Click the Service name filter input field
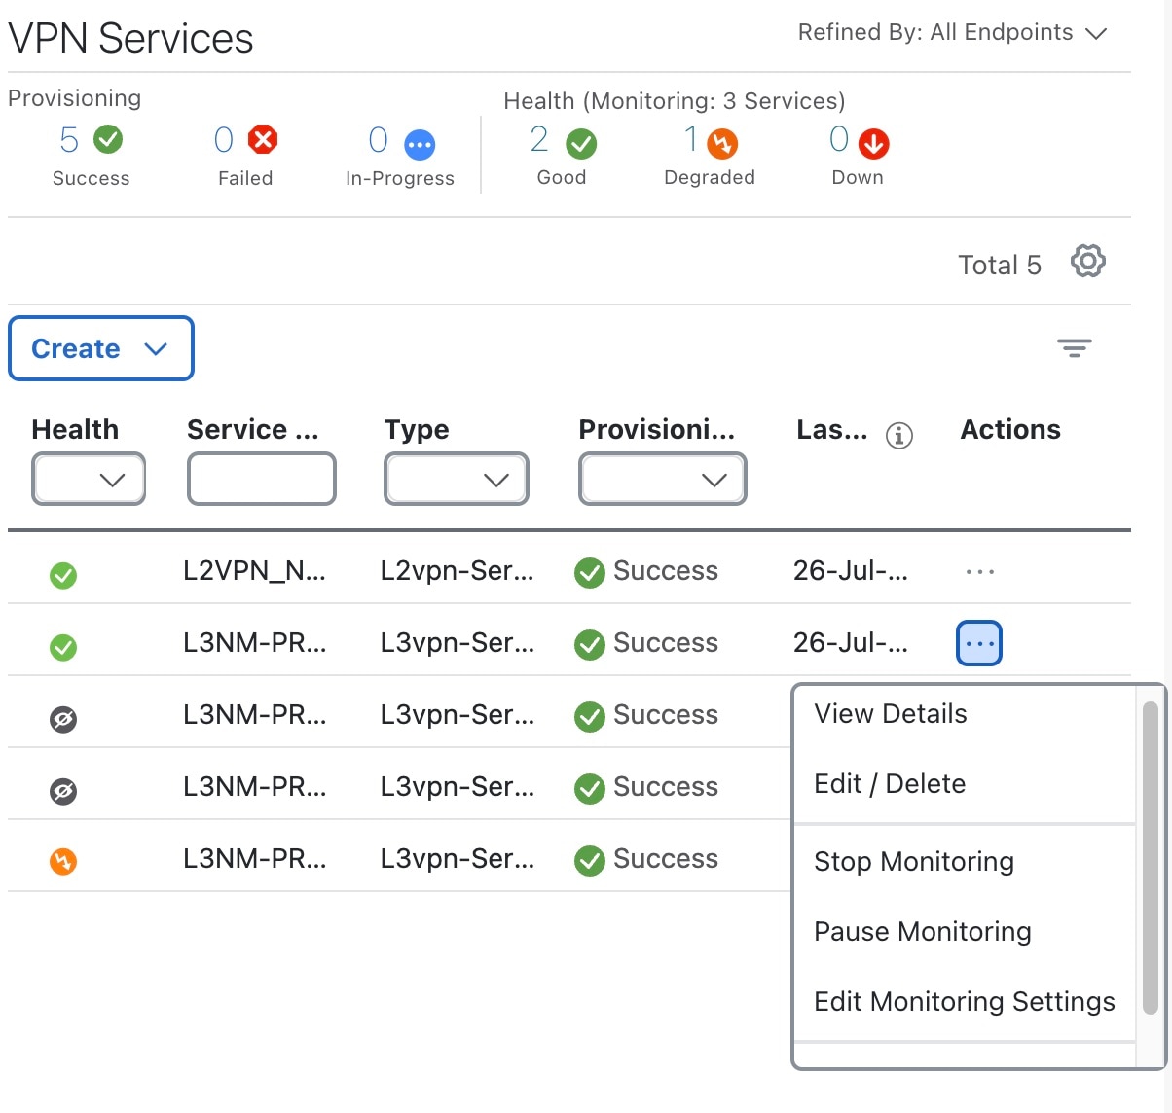1172x1113 pixels. [x=261, y=479]
